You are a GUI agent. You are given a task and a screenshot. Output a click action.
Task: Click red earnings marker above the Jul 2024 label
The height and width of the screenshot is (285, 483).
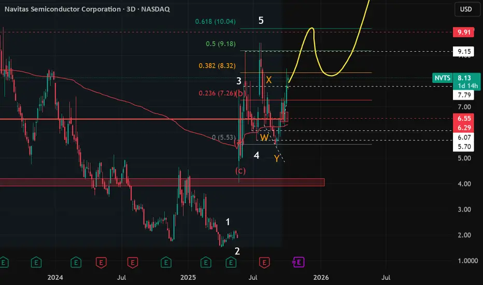point(133,263)
